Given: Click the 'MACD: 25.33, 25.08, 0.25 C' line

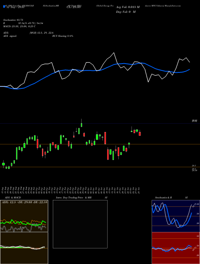Looking at the screenshot, I should click(x=19, y=26).
